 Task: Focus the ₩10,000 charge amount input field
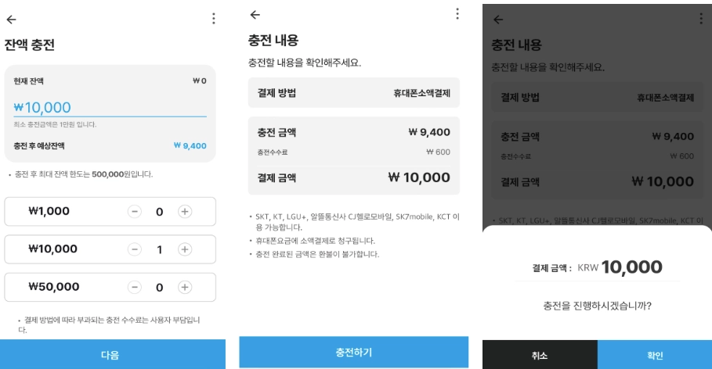(110, 107)
